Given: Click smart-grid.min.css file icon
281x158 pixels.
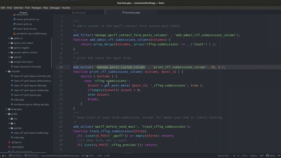Looking at the screenshot, I should tap(14, 29).
